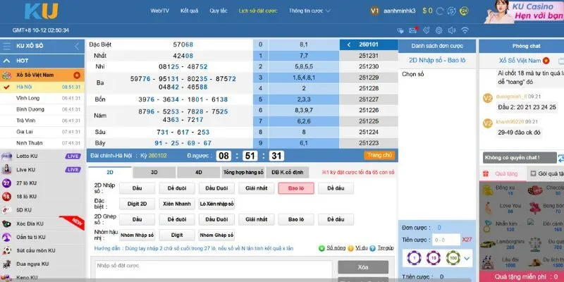Switch to the 4D tab
This screenshot has height=282, width=564.
(198, 172)
